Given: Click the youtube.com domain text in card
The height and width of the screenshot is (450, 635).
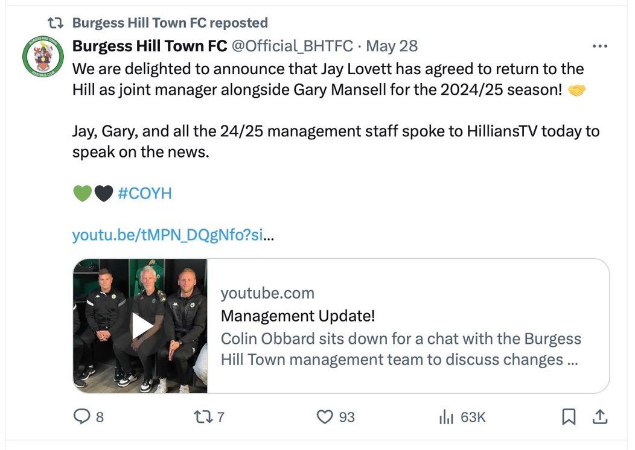Looking at the screenshot, I should [x=267, y=293].
